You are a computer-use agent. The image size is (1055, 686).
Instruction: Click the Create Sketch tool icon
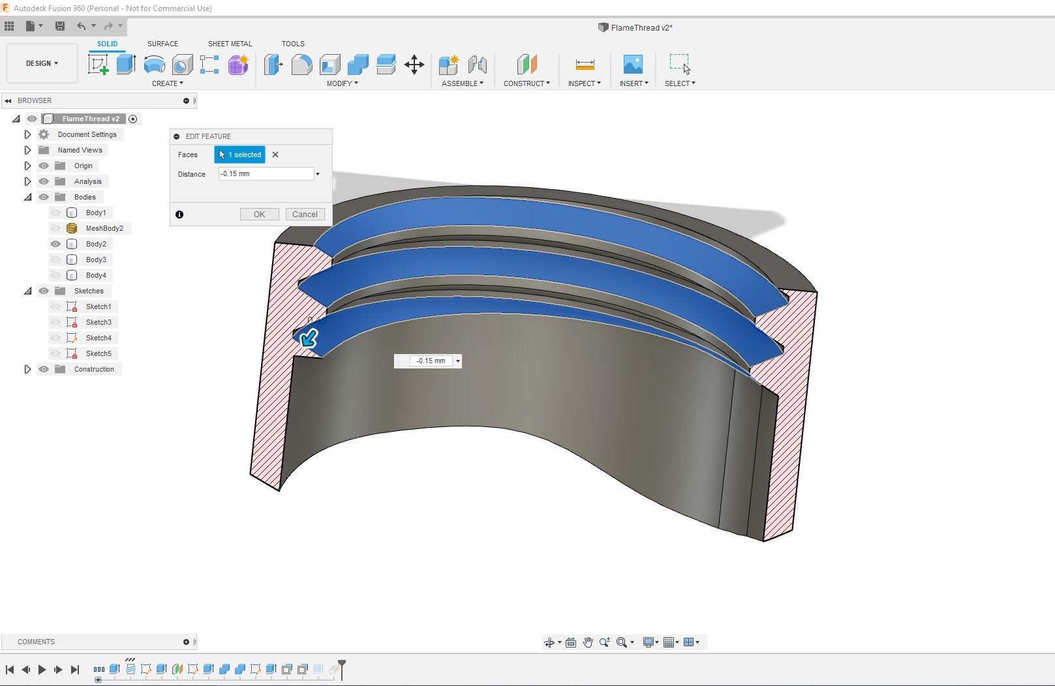[x=99, y=65]
